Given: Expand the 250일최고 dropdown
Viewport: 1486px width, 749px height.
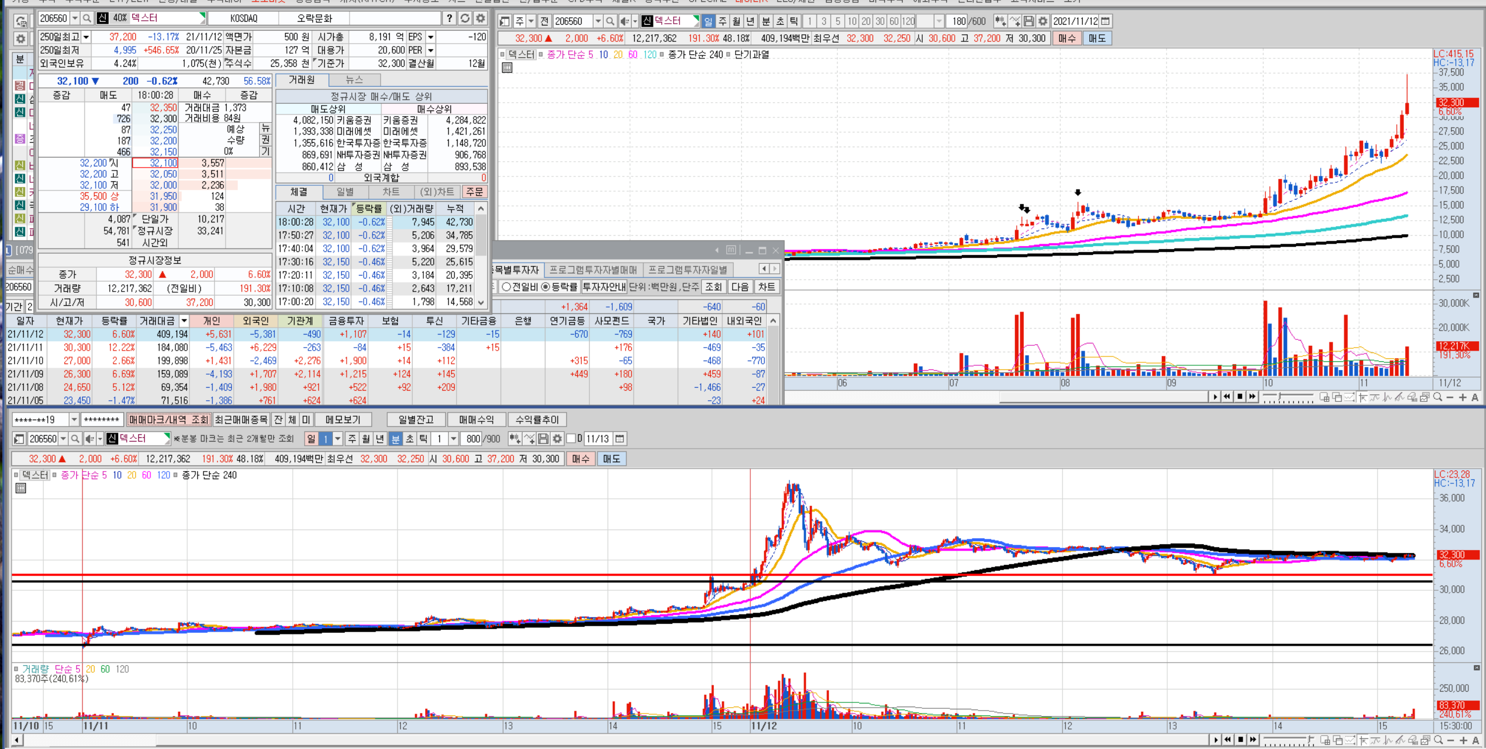Looking at the screenshot, I should tap(86, 37).
